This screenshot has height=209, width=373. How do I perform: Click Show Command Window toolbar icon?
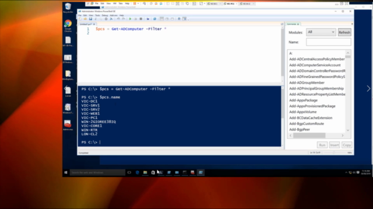179,19
